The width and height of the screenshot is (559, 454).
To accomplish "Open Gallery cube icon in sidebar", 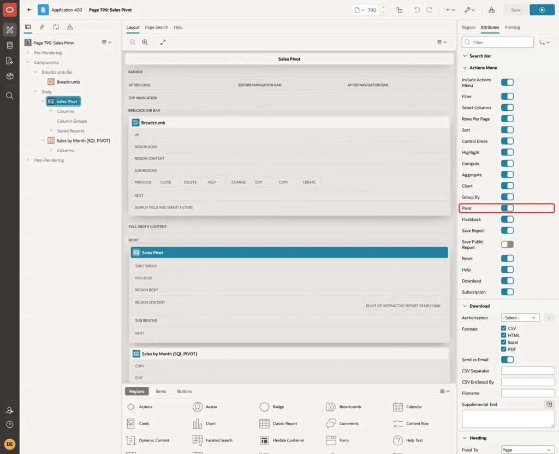I will [10, 76].
